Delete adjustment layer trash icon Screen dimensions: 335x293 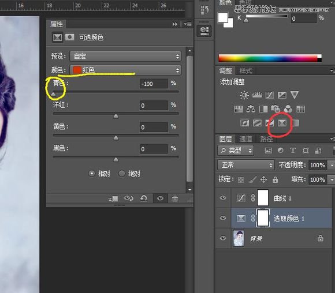coord(175,198)
